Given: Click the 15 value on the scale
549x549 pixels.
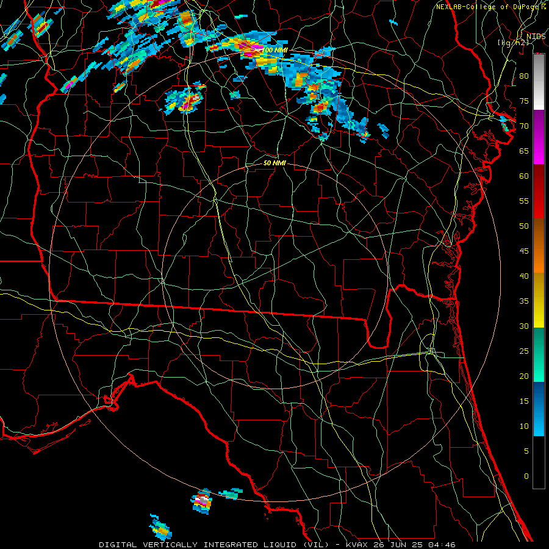Looking at the screenshot, I should pos(524,401).
